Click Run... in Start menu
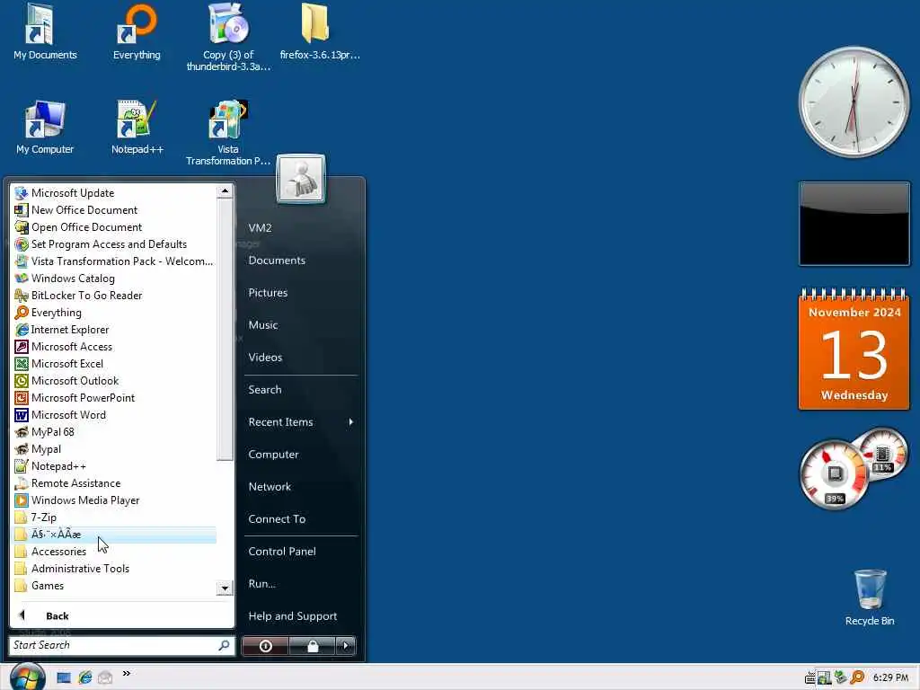The image size is (920, 690). [261, 583]
